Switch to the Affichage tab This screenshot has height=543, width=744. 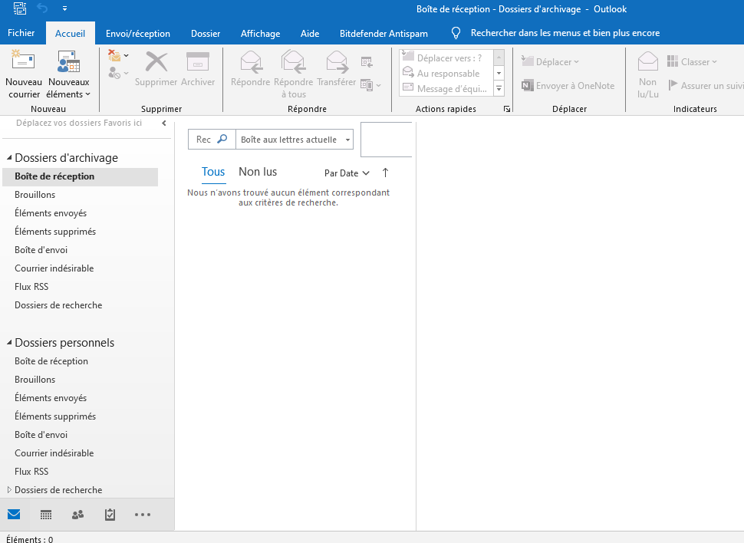(x=260, y=33)
